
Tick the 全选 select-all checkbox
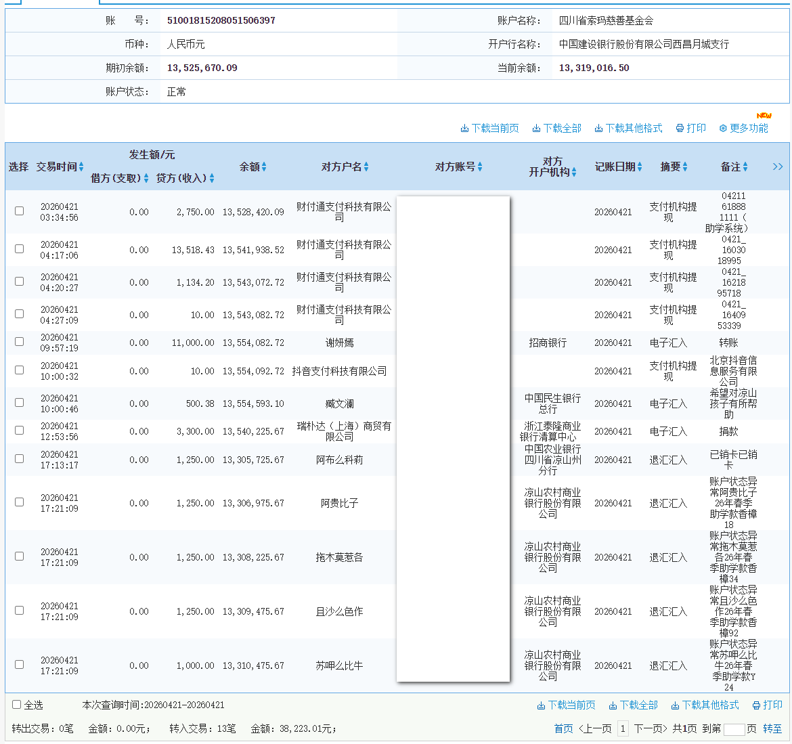pos(17,705)
